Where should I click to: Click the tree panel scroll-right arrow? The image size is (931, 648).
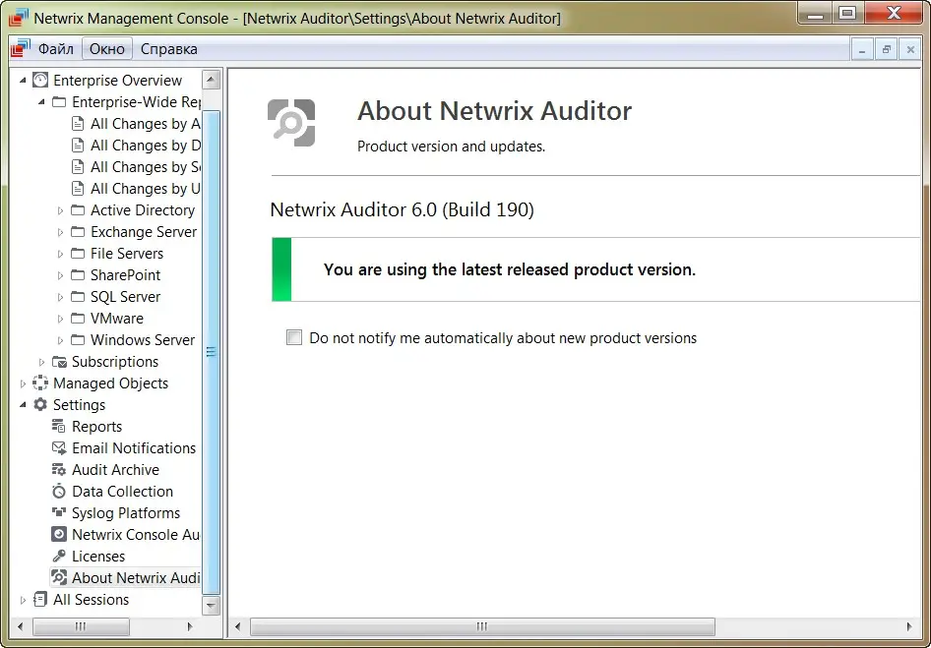(190, 626)
